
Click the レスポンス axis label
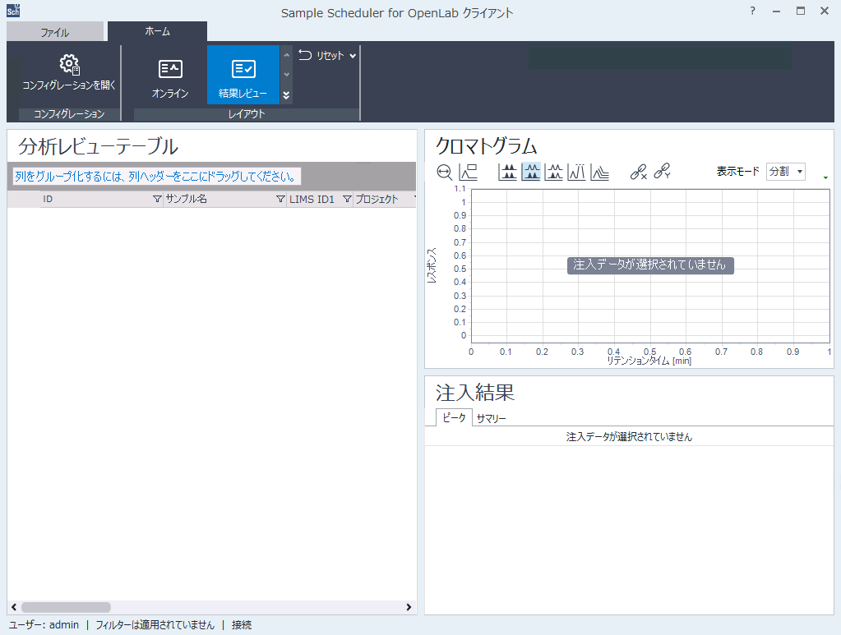coord(432,265)
